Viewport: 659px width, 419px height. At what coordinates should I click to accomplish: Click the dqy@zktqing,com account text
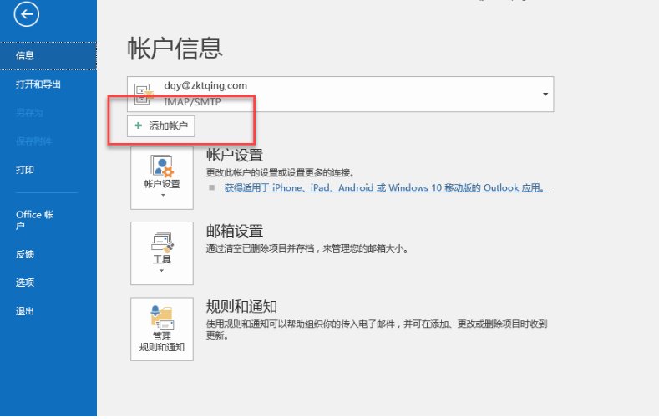(205, 86)
